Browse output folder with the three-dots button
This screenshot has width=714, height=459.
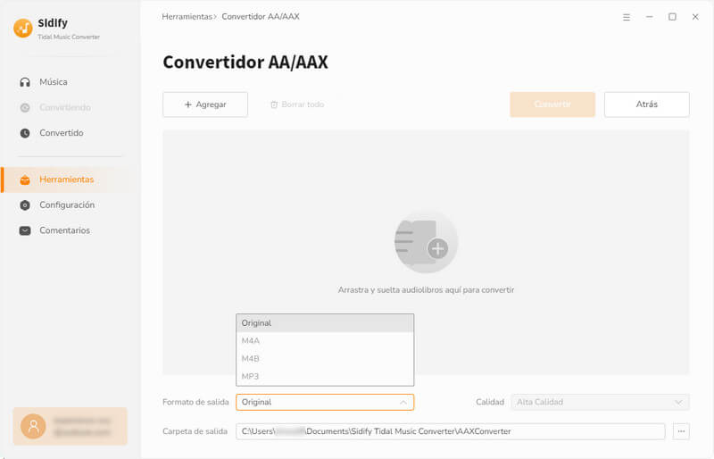tap(681, 431)
